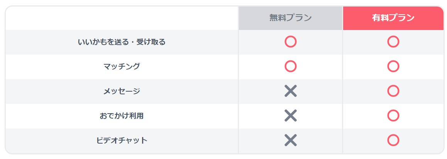447x159 pixels.
Task: Click the pink 有料プラン header background
Action: tap(393, 18)
